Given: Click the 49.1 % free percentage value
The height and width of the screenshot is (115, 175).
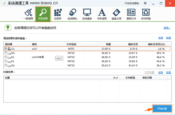Looking at the screenshot, I should coord(160,53).
